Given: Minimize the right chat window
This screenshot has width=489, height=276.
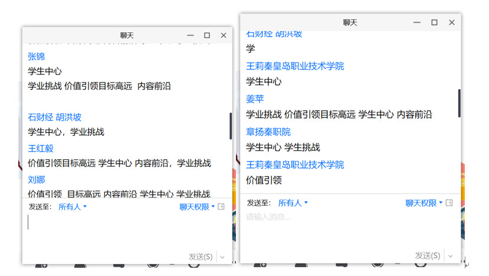Looking at the screenshot, I should (417, 22).
